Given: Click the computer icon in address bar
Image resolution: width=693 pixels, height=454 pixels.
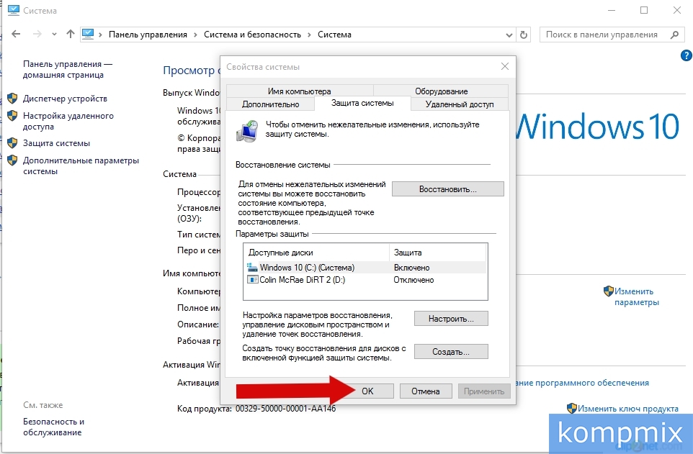Looking at the screenshot, I should (88, 34).
